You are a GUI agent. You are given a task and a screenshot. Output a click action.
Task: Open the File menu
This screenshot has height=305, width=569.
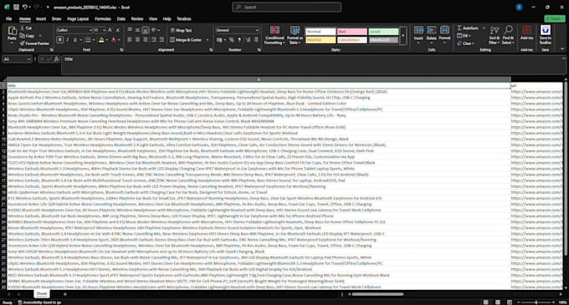pos(8,19)
